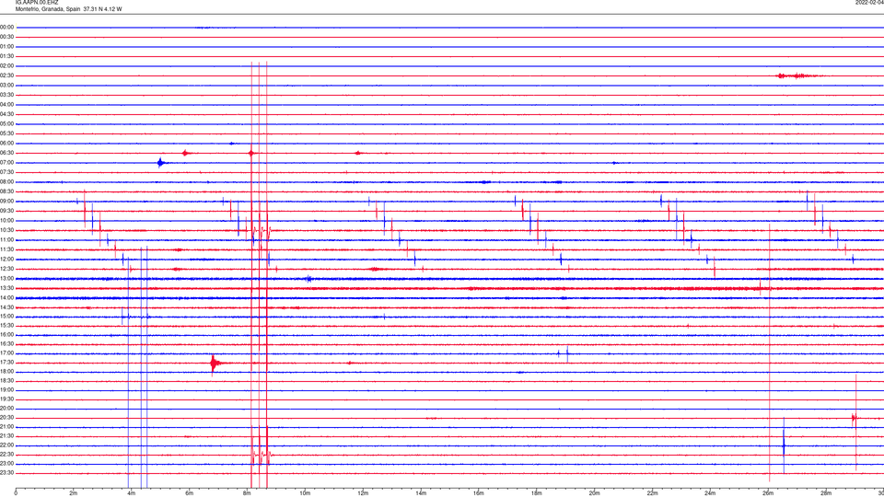Click the 12m tick label on time axis
The height and width of the screenshot is (497, 884).
point(363,493)
